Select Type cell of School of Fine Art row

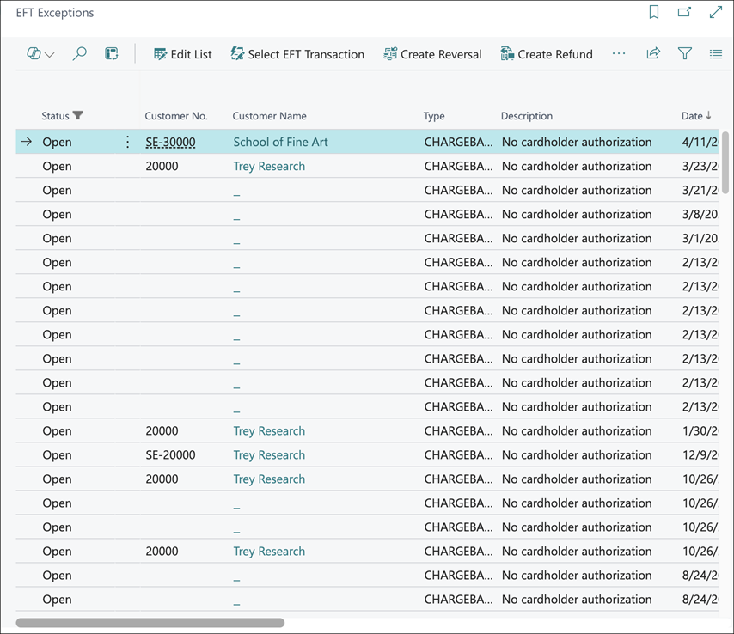coord(459,143)
